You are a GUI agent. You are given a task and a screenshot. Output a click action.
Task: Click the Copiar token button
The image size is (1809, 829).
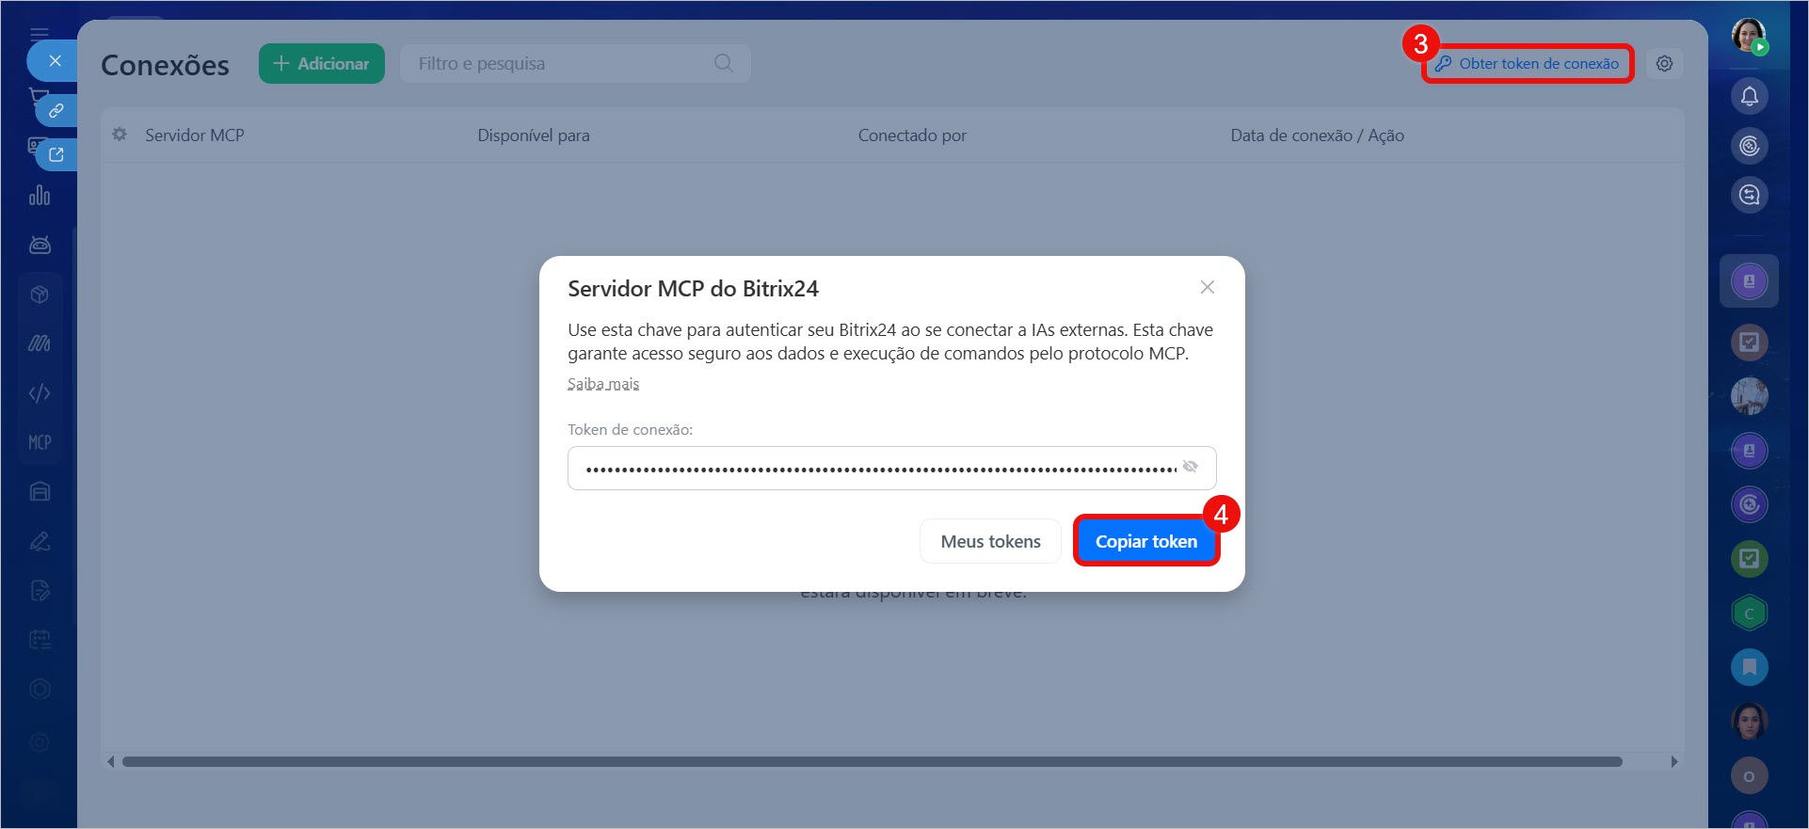coord(1145,541)
